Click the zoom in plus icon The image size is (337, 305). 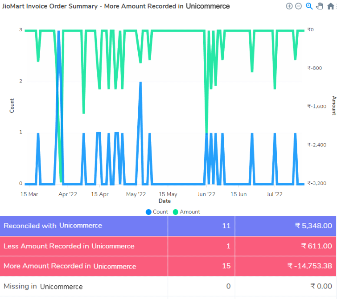point(289,6)
